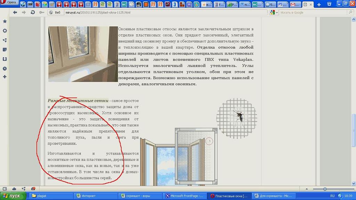Image resolution: width=356 pixels, height=200 pixels.
Task: Open the Windows 'пуск' Start menu
Action: tap(13, 196)
